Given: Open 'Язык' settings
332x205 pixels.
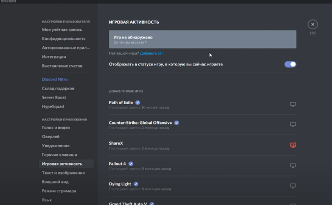Looking at the screenshot, I should tap(47, 200).
